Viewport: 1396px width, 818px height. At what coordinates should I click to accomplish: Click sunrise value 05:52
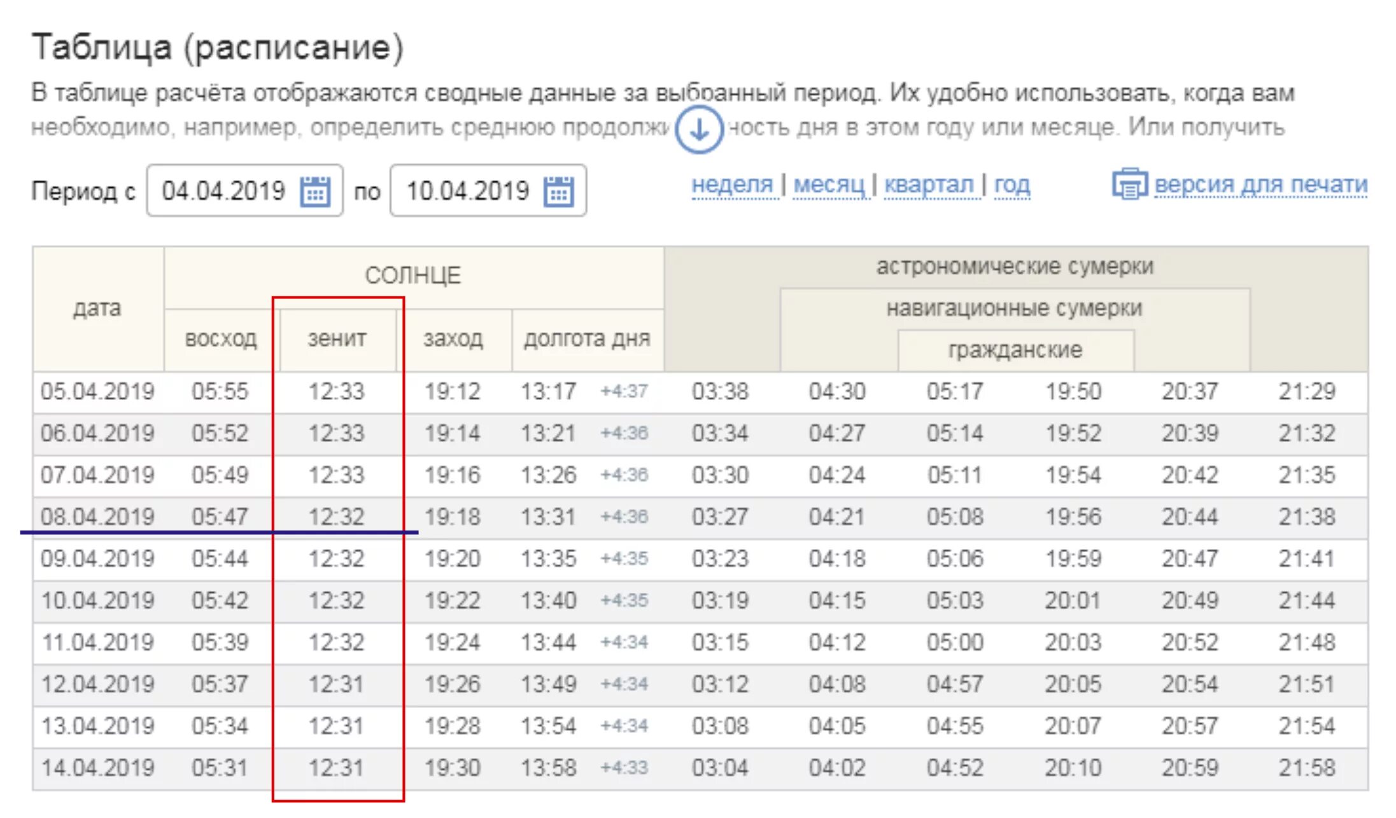[220, 433]
